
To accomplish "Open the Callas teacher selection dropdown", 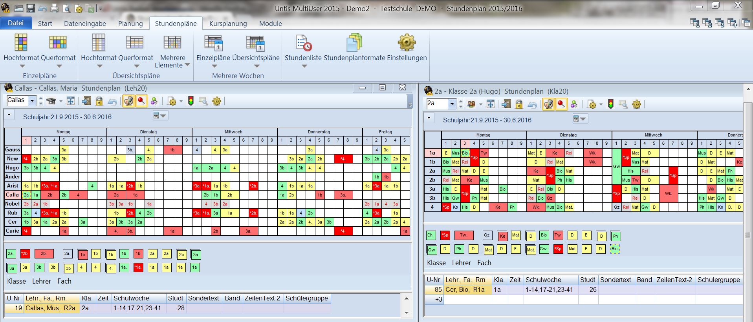I will 32,101.
